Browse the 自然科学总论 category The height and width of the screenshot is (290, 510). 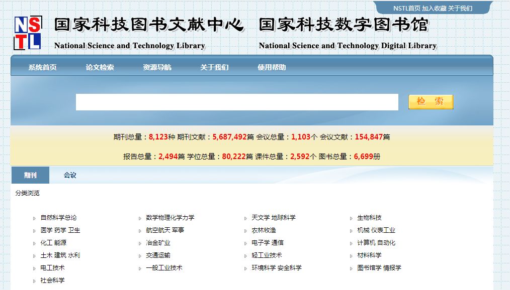pos(59,218)
